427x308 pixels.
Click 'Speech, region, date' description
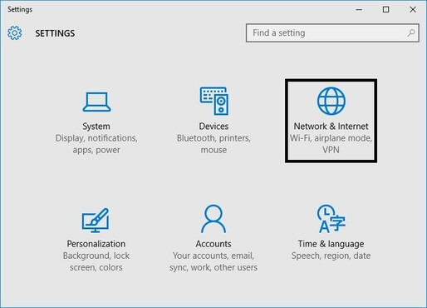pyautogui.click(x=331, y=256)
